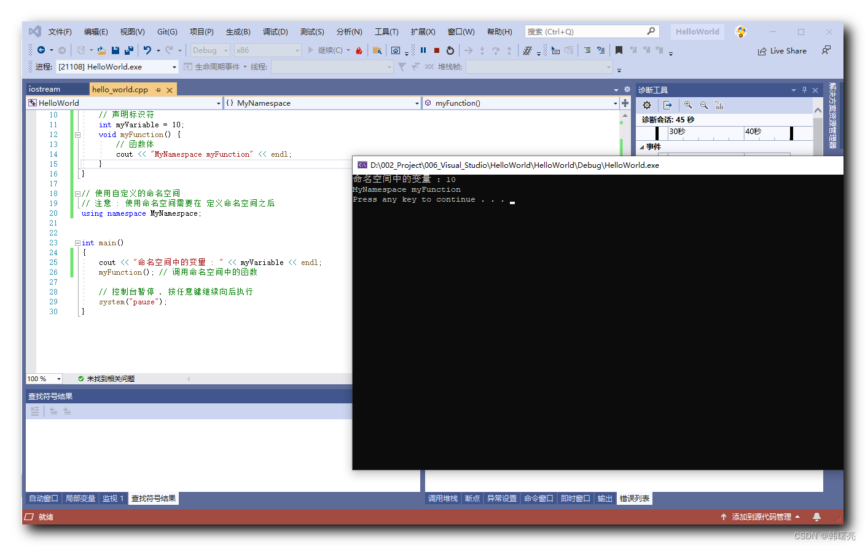Collapse the 事件 section in diagnostics
Viewport: 865px width, 546px height.
click(x=642, y=147)
